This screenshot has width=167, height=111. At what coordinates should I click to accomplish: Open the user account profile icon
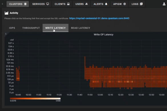pyautogui.click(x=164, y=4)
